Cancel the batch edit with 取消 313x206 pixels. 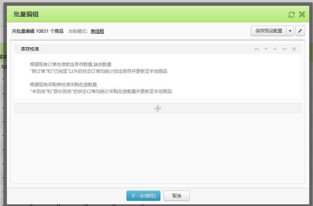[177, 195]
